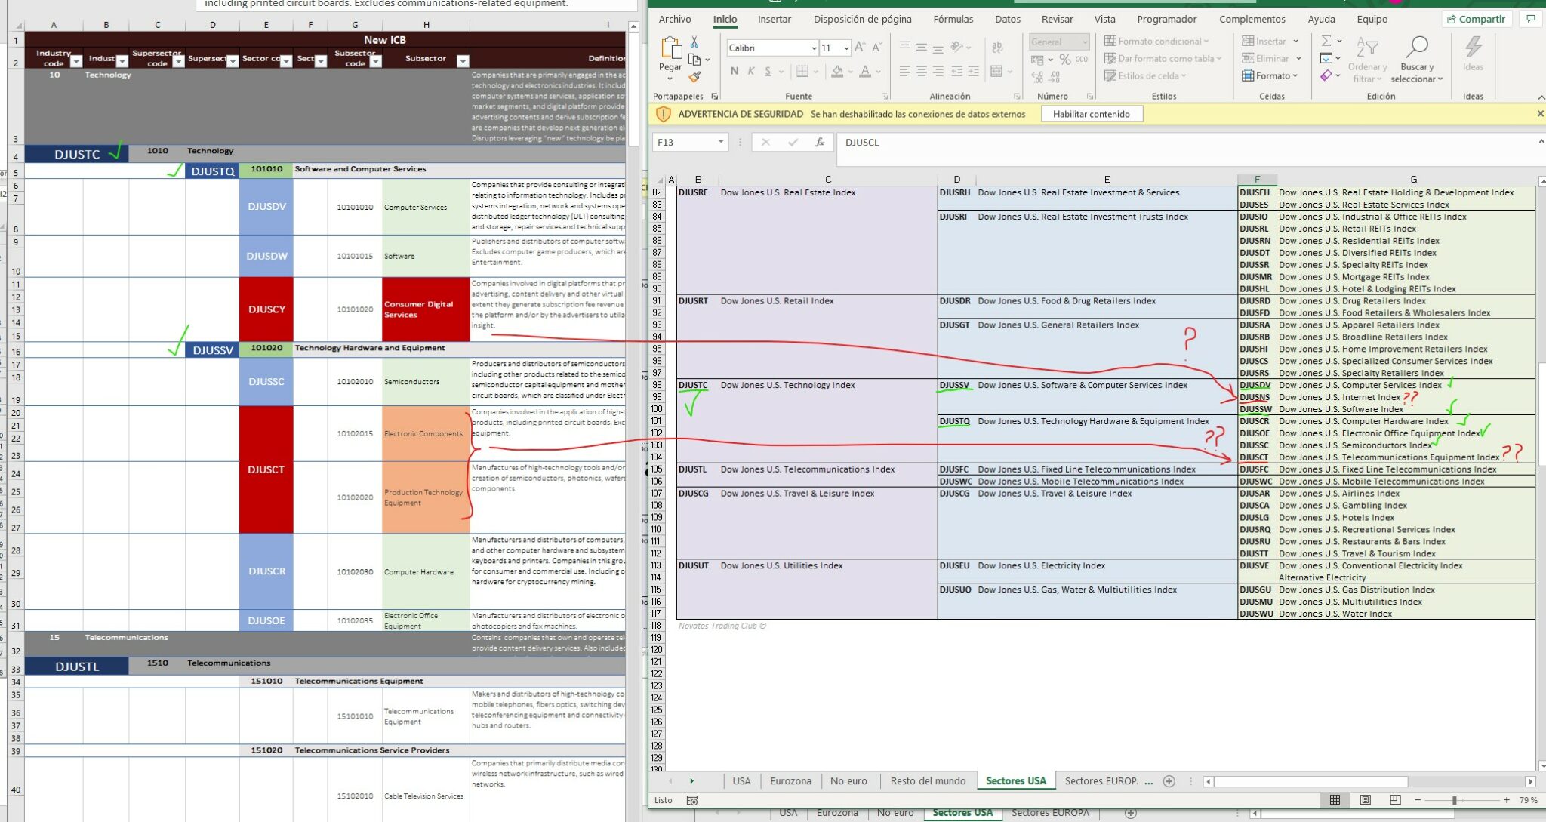Click the Merge and Center cells icon

point(996,72)
